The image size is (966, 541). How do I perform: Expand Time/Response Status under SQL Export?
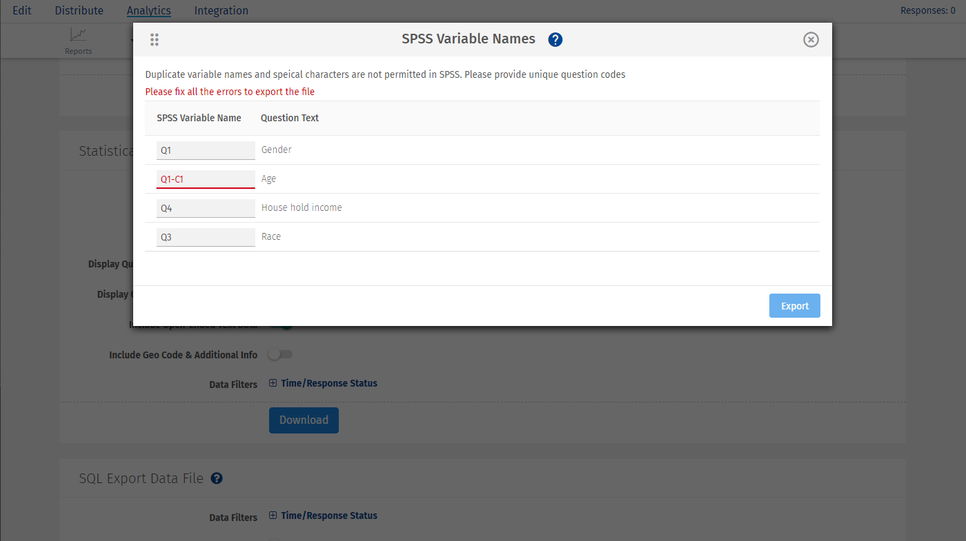(323, 516)
